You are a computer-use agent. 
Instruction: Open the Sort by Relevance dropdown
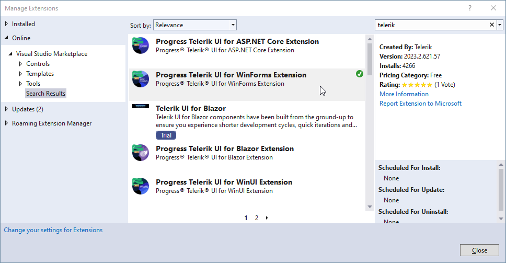pos(195,25)
